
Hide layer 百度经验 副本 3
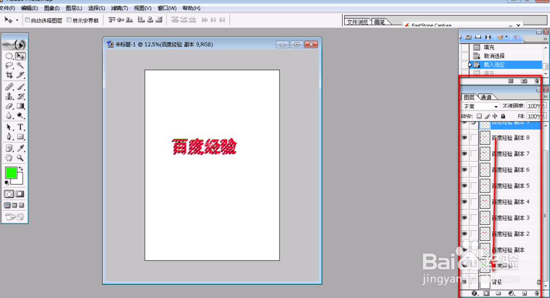(x=464, y=218)
